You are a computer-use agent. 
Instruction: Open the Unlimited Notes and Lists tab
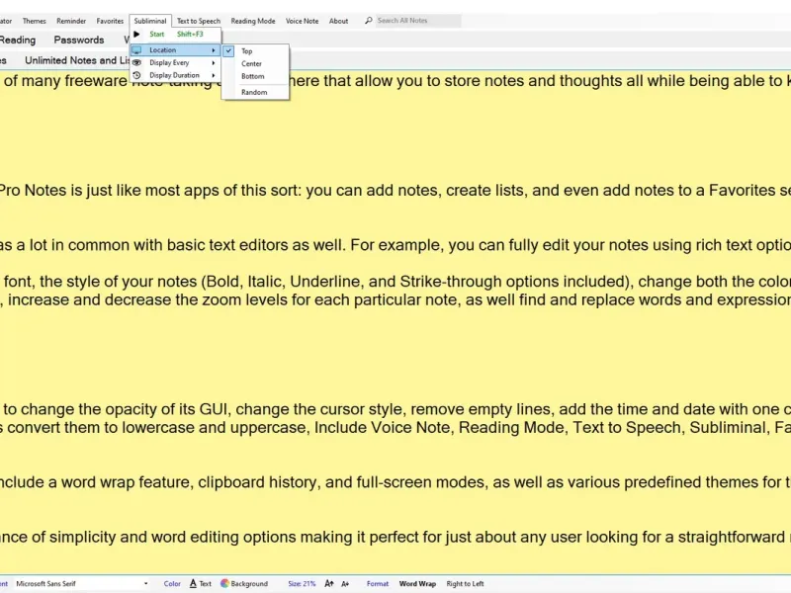[x=77, y=60]
